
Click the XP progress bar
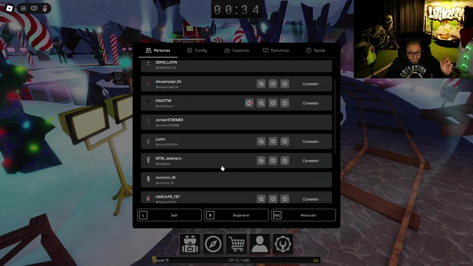point(236,260)
